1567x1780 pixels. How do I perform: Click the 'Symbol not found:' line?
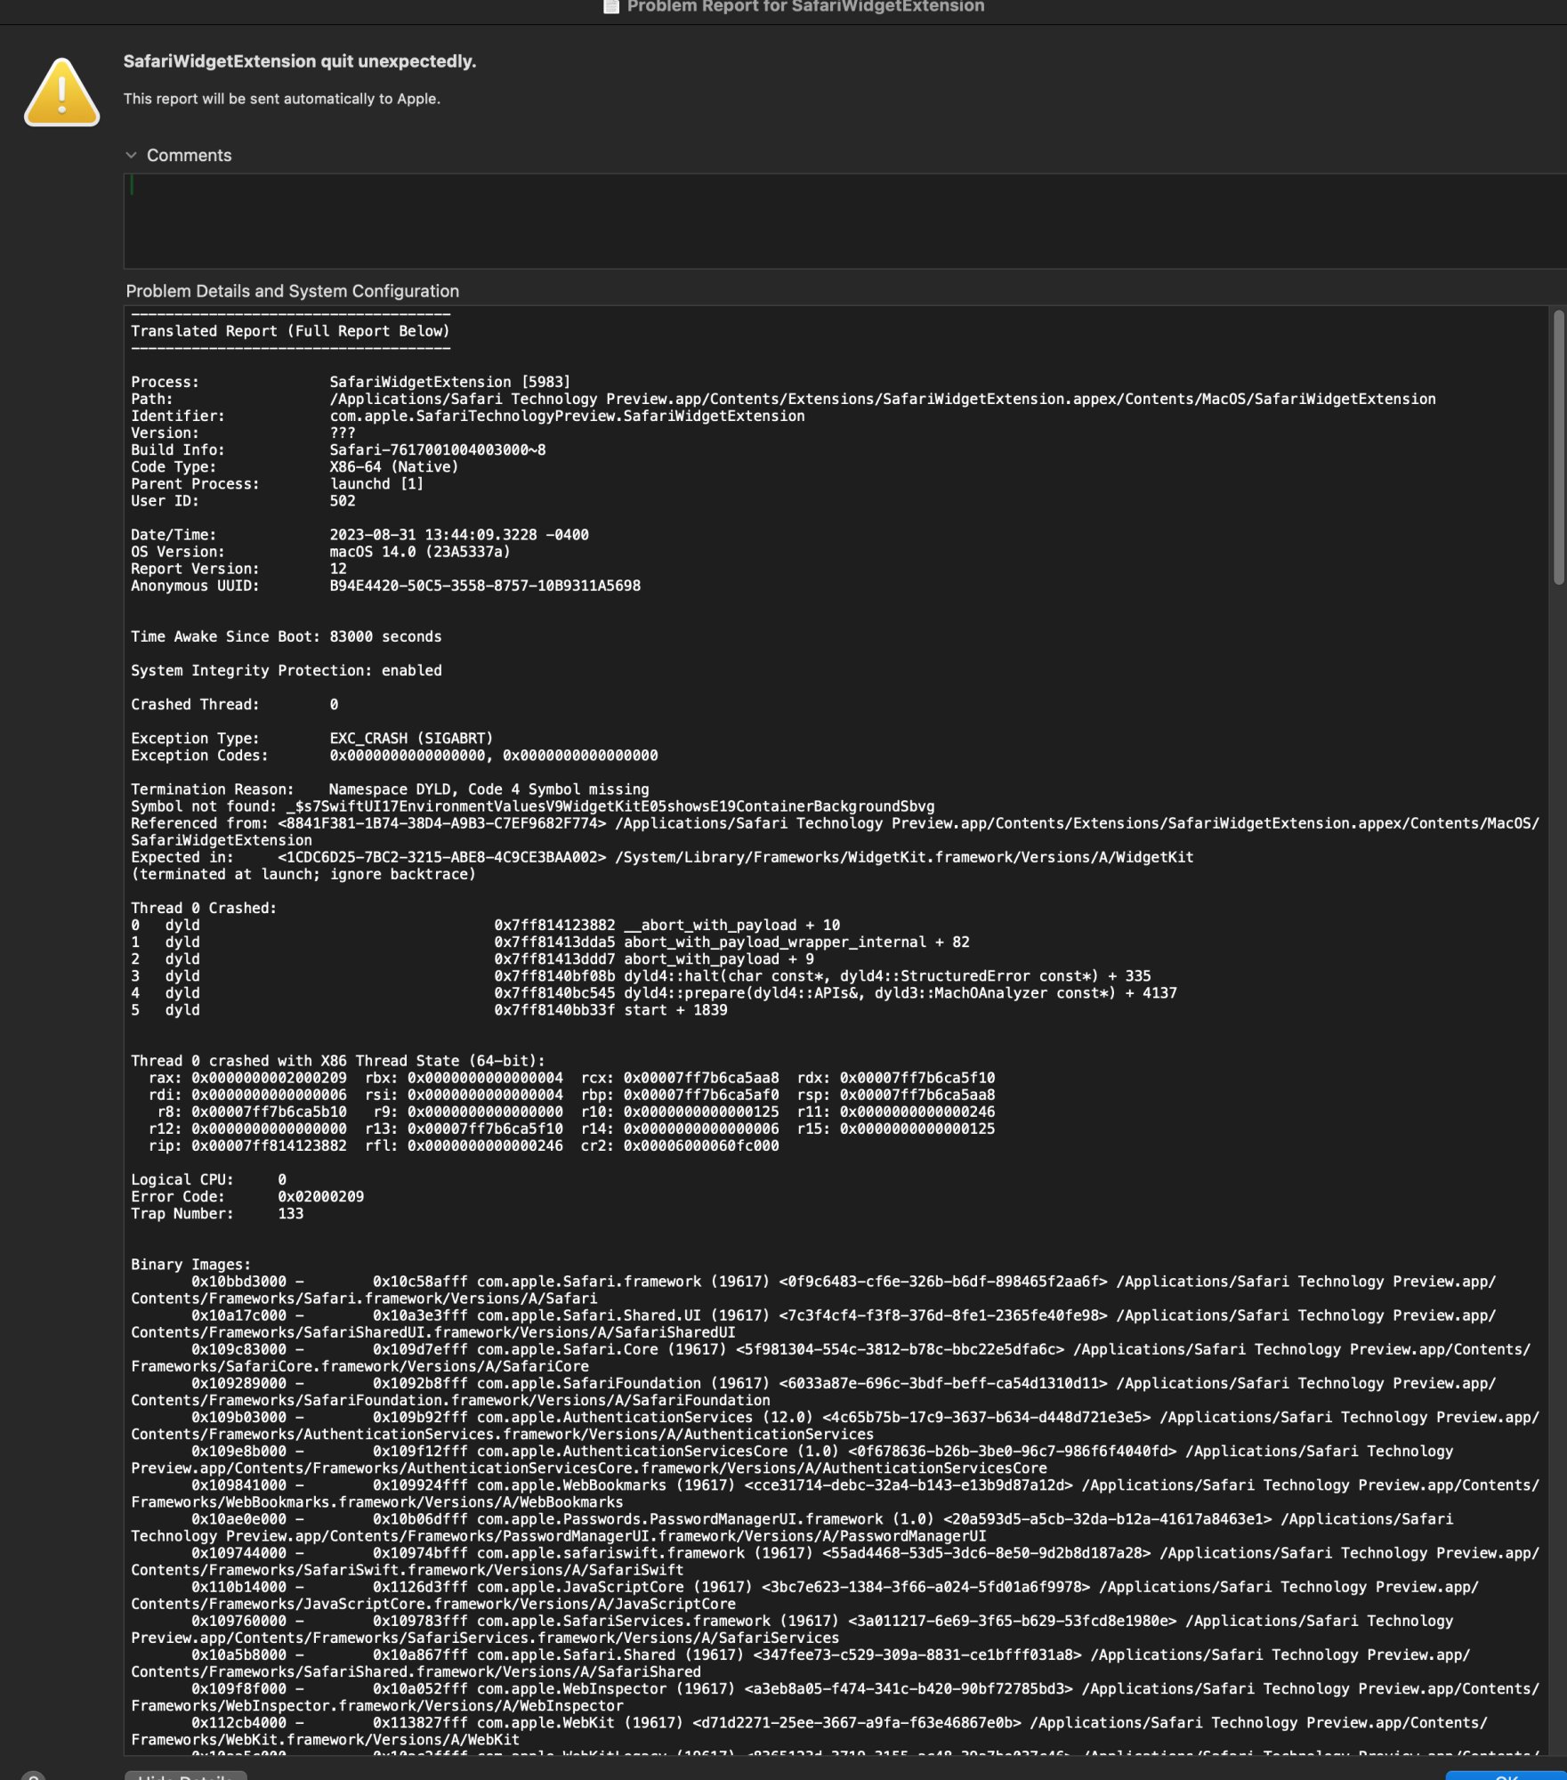pyautogui.click(x=533, y=806)
